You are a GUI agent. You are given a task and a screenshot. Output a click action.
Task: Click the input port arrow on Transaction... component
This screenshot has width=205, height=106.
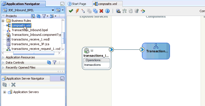(x=142, y=50)
